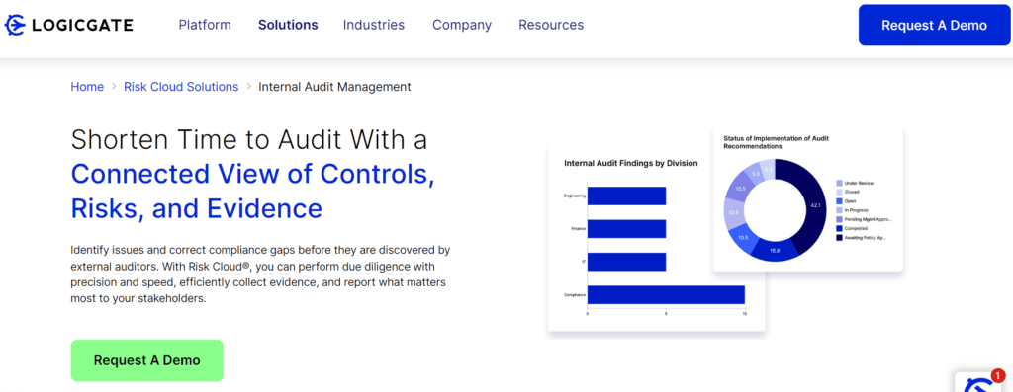Click the Closed legend entry
This screenshot has width=1013, height=392.
(x=848, y=193)
